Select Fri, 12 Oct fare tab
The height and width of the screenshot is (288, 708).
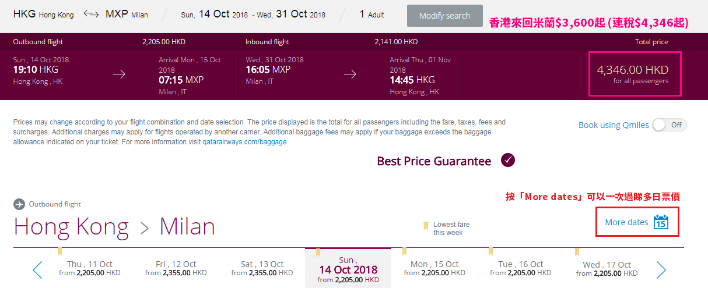[176, 268]
